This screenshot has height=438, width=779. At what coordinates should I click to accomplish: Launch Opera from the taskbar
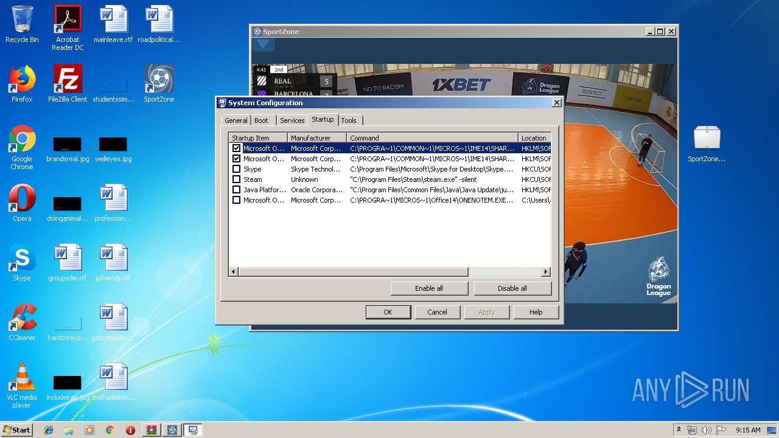coord(130,430)
